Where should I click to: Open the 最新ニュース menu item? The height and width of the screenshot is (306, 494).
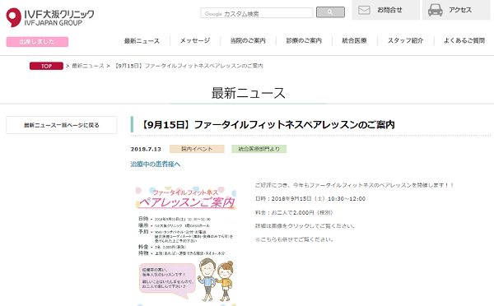coord(142,40)
